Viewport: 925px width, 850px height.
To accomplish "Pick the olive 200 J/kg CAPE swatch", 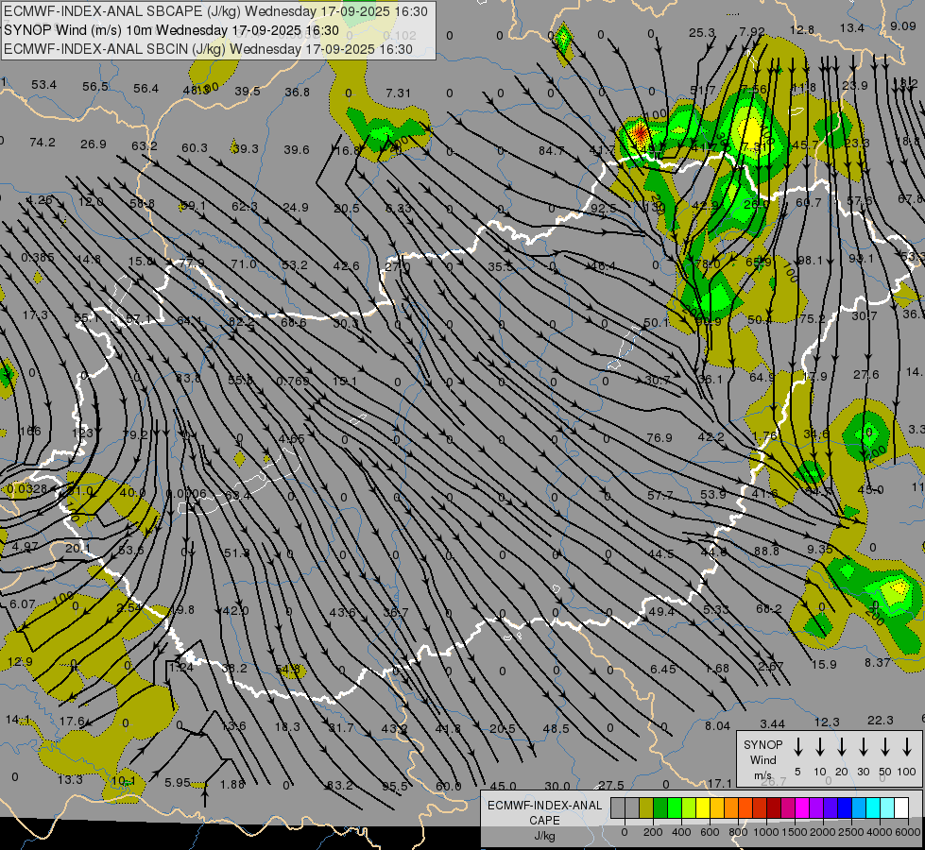I will pyautogui.click(x=646, y=807).
